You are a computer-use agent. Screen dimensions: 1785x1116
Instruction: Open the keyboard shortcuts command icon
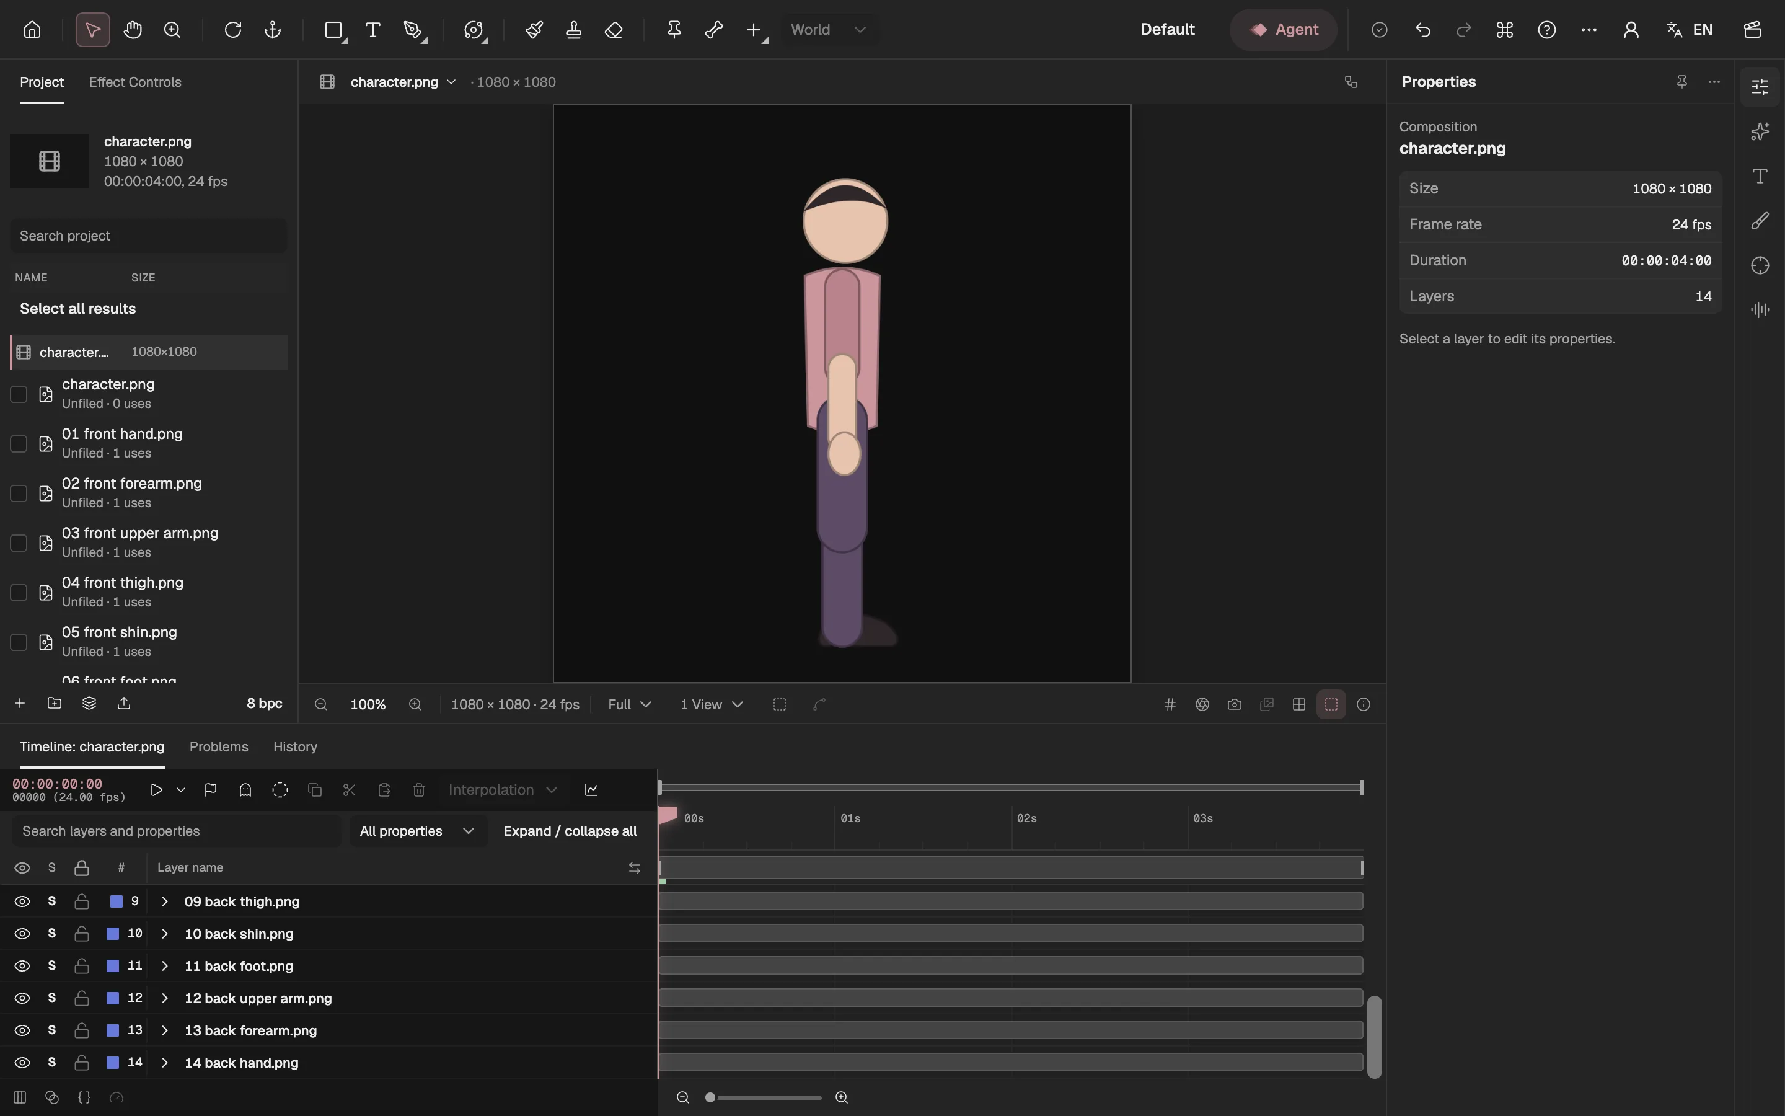click(1505, 30)
